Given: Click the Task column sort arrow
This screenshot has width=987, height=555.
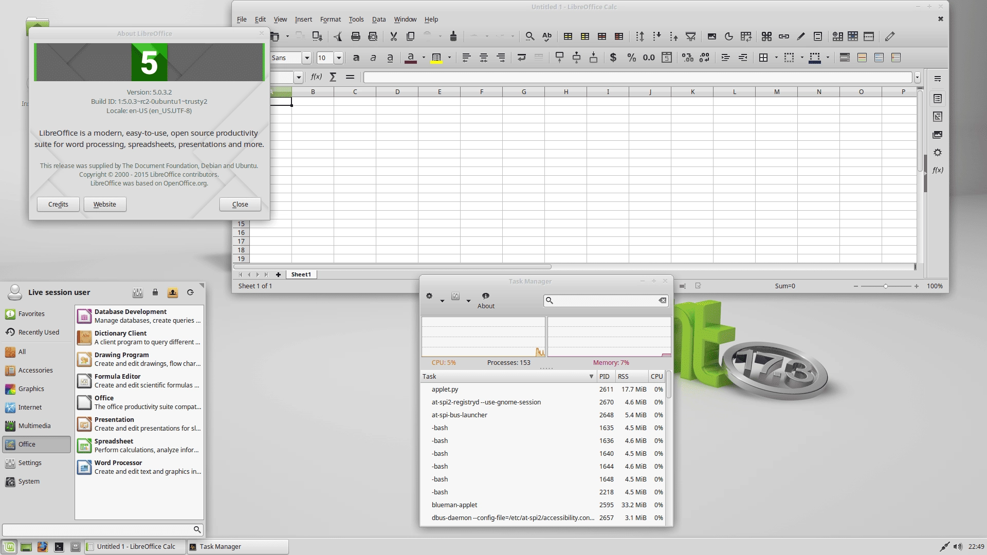Looking at the screenshot, I should tap(591, 377).
